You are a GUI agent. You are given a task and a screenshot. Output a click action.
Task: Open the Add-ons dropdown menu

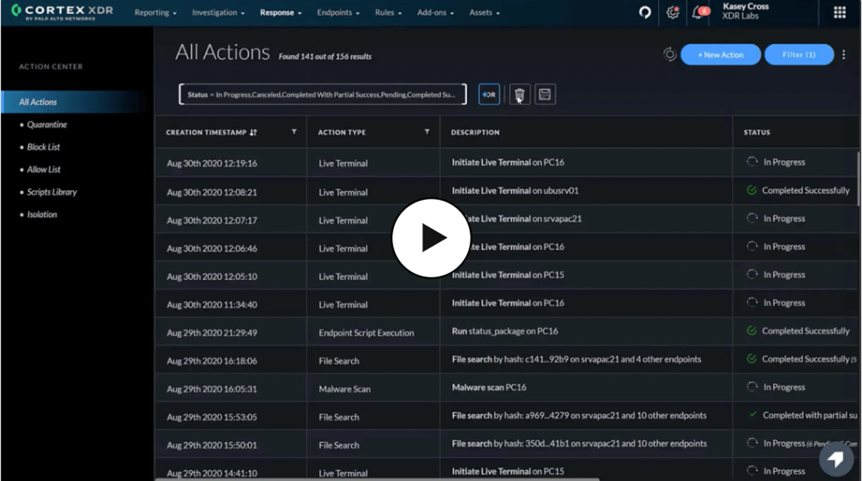click(x=435, y=13)
